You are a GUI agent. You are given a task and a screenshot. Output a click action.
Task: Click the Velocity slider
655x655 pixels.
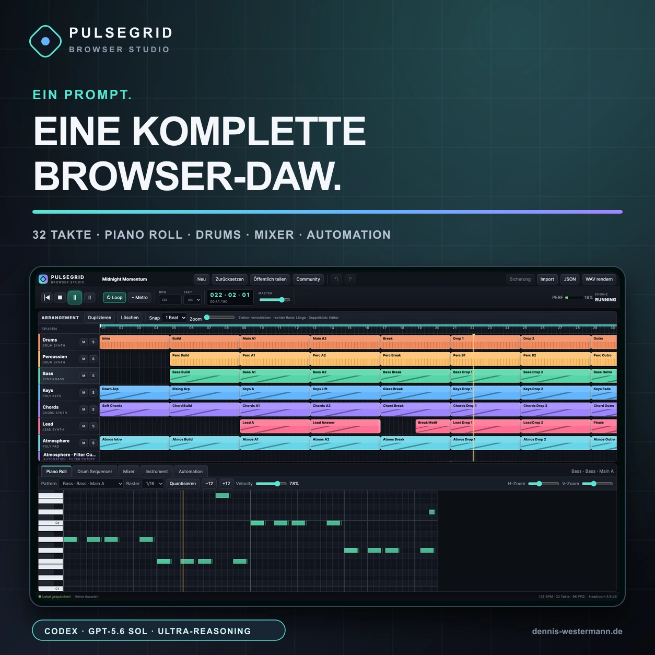click(271, 484)
